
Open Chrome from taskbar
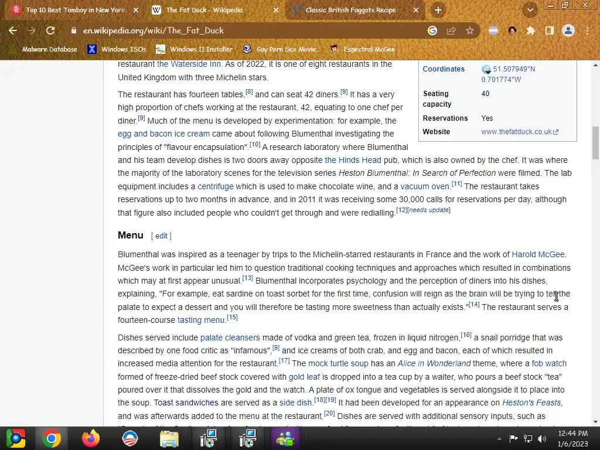coord(52,438)
